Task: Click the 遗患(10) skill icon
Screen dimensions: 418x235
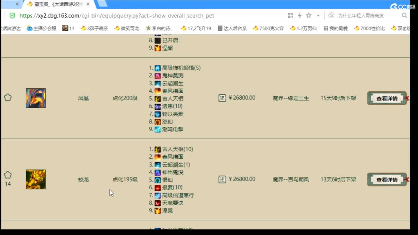Action: pos(158,106)
